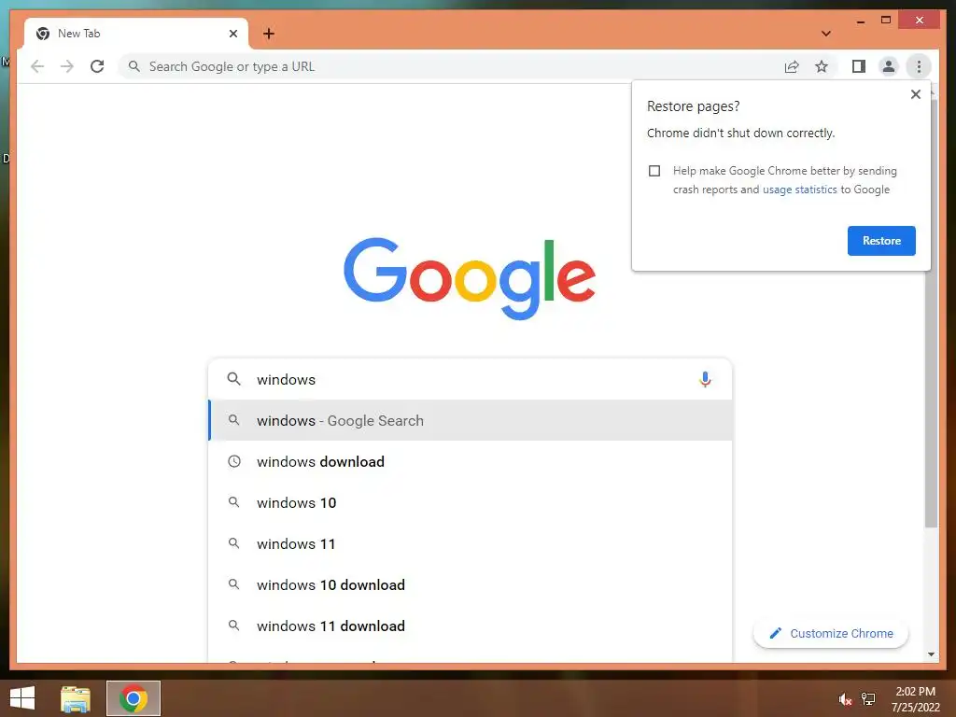
Task: Open File Explorer from the taskbar
Action: pyautogui.click(x=76, y=698)
